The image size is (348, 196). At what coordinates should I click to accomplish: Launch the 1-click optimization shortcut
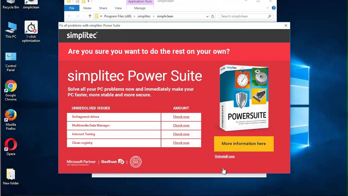(x=31, y=31)
